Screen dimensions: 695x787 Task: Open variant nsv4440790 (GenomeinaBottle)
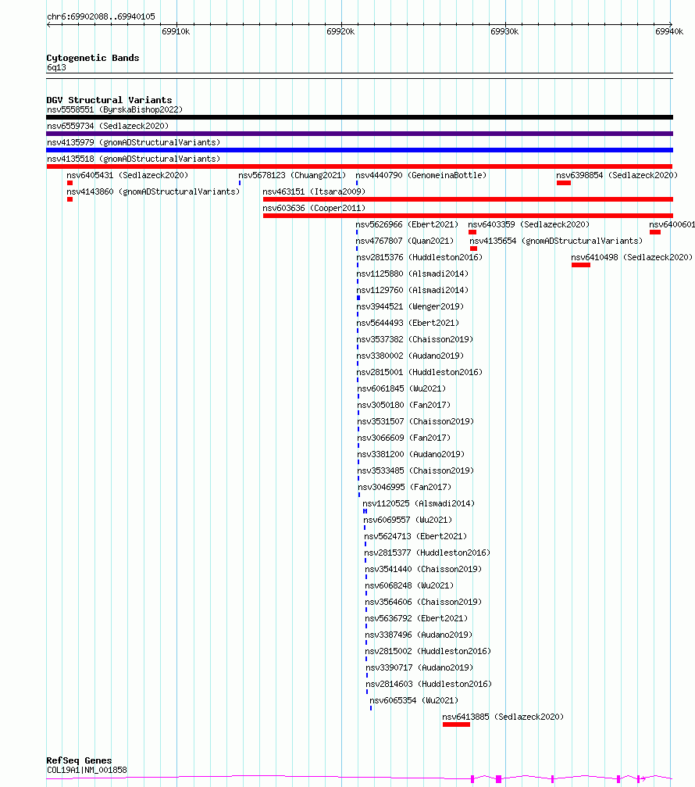coord(421,175)
